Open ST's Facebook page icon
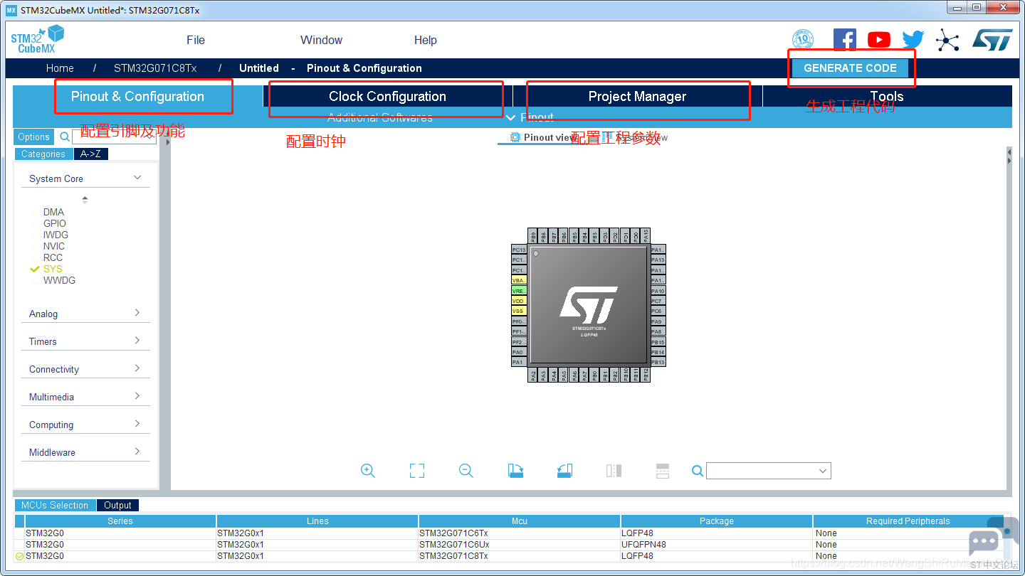 [845, 40]
